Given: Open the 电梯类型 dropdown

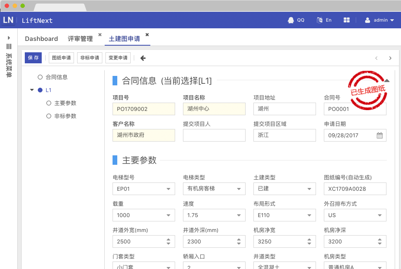Looking at the screenshot, I should 214,189.
